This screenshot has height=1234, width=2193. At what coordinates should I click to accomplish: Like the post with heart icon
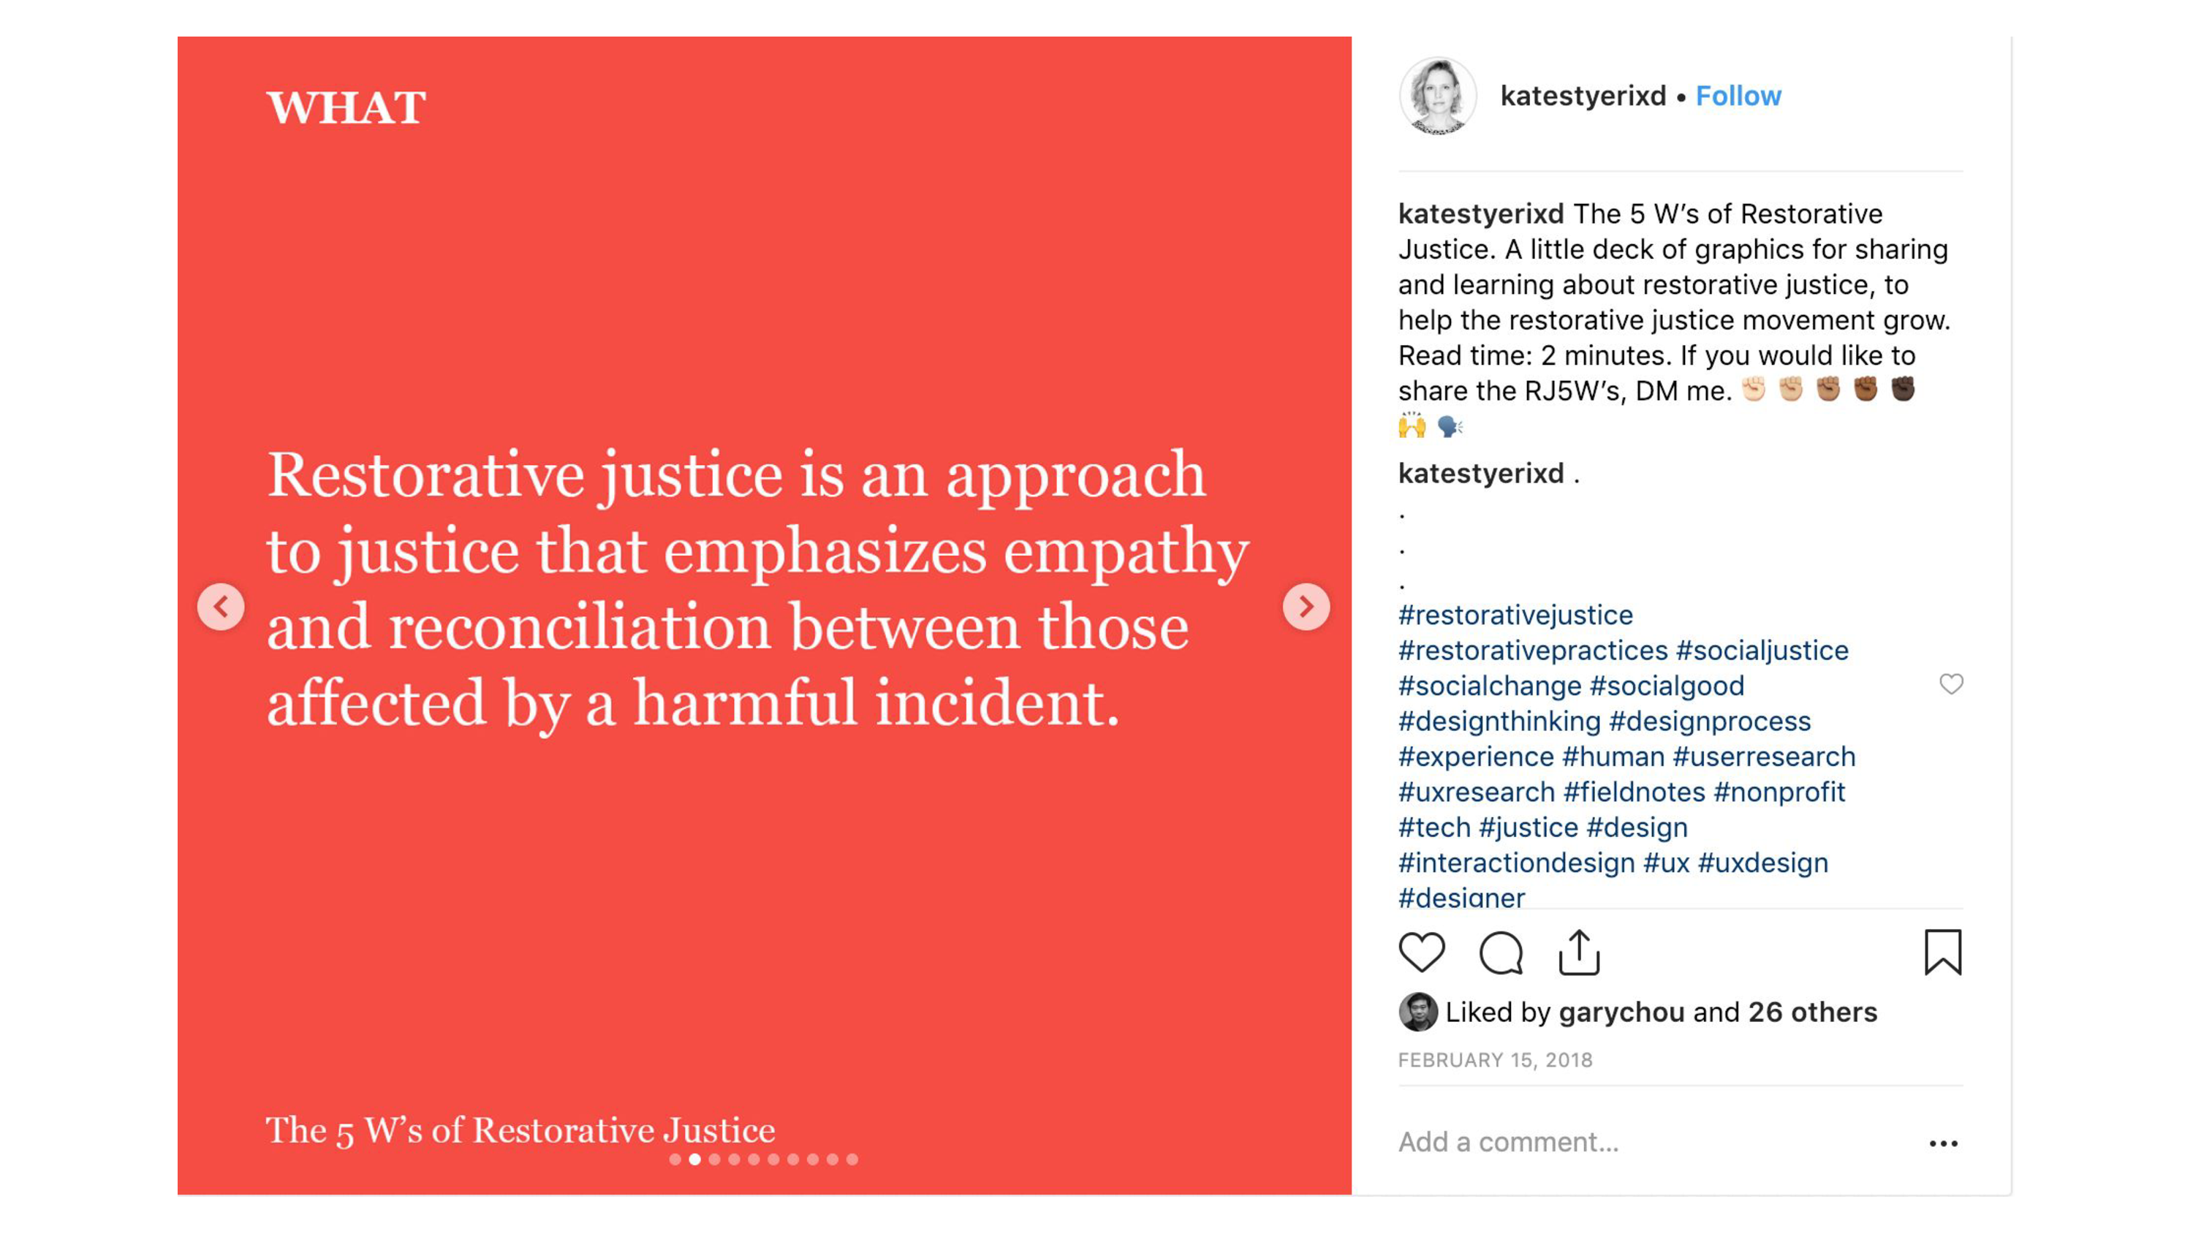click(1422, 952)
